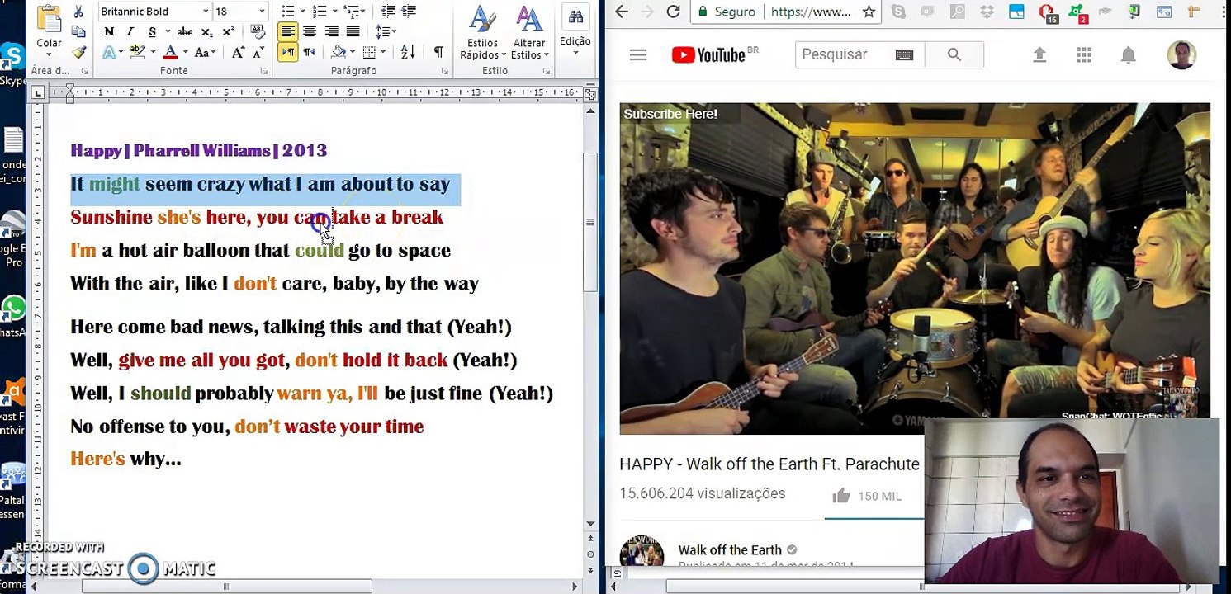Apply paragraph shading with the paint bucket
The width and height of the screenshot is (1231, 594).
[338, 52]
